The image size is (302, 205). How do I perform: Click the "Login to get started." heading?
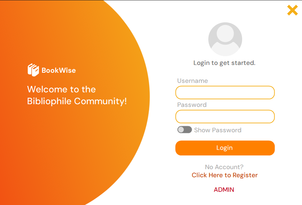coord(224,63)
